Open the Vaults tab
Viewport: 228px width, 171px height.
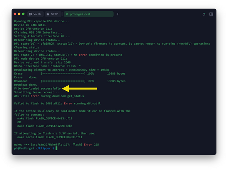coord(35,14)
